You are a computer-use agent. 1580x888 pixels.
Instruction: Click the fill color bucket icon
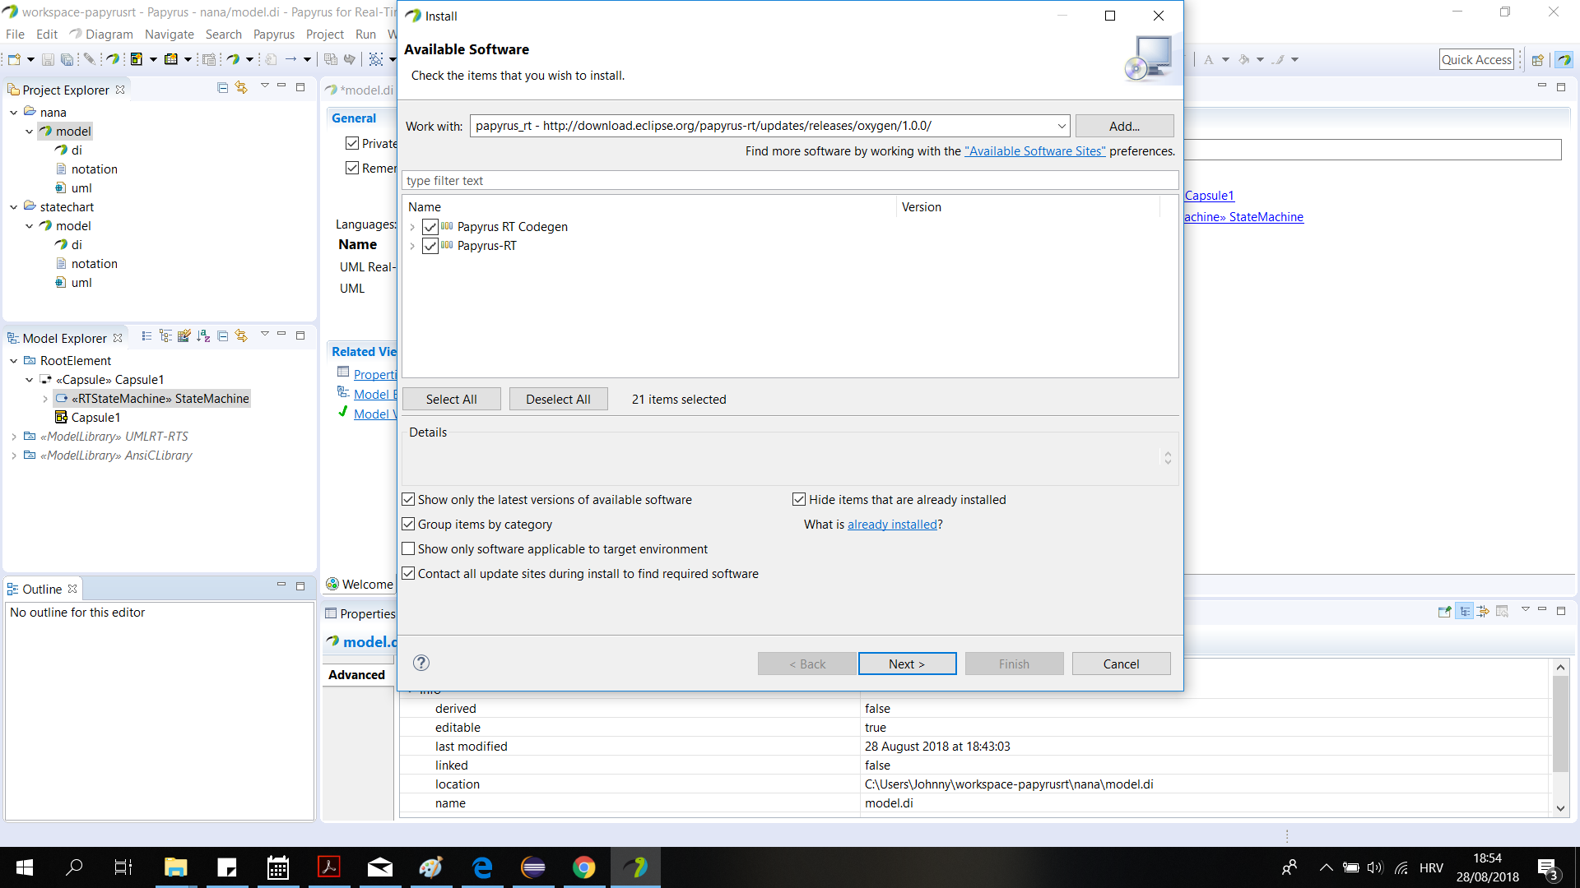(x=1244, y=59)
